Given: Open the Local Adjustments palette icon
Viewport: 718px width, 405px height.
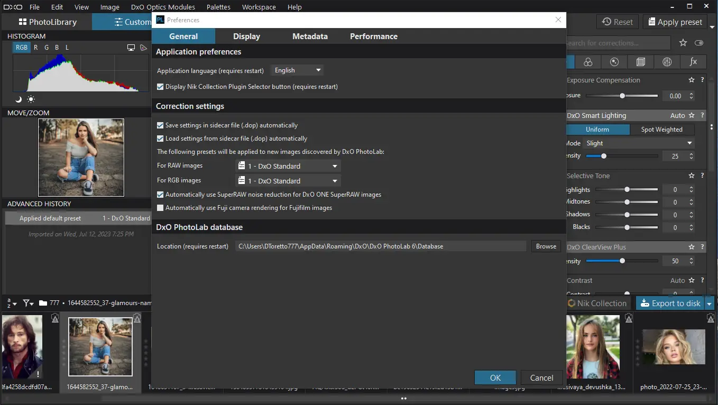Looking at the screenshot, I should coord(667,62).
